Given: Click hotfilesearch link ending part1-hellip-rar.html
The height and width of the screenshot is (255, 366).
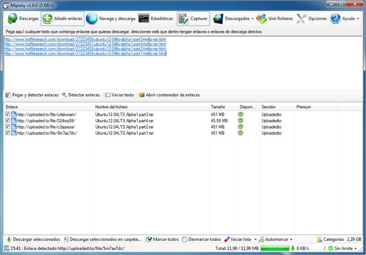Looking at the screenshot, I should pyautogui.click(x=85, y=53).
